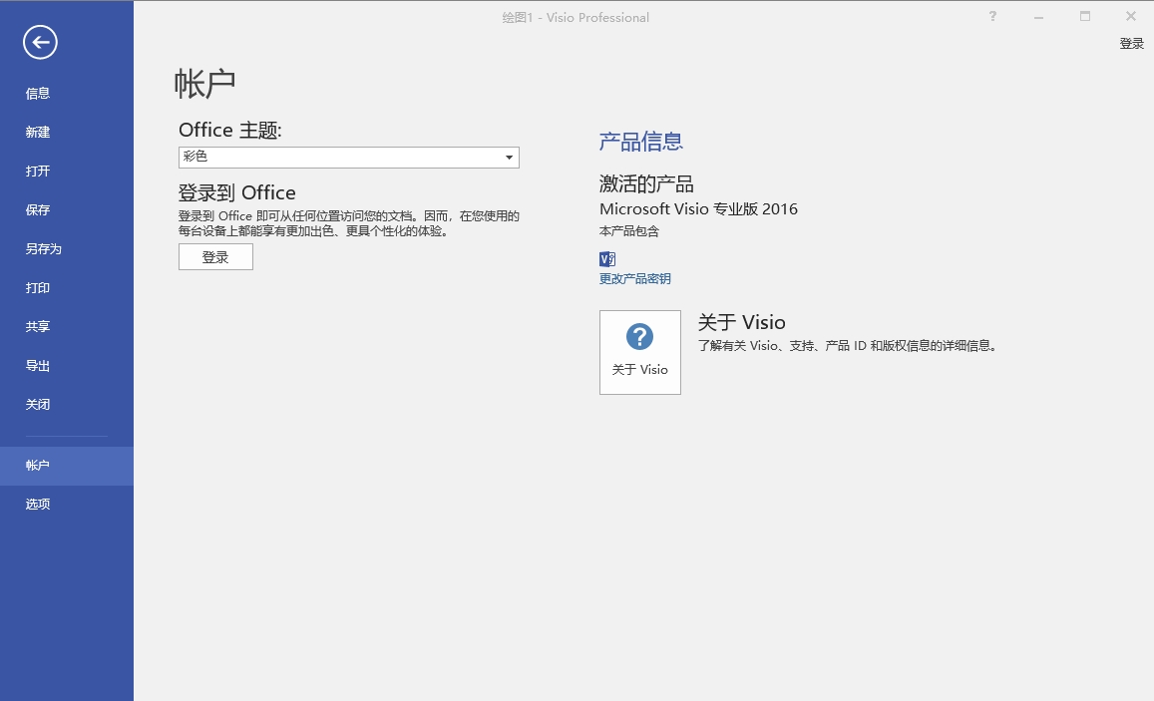Click the help question mark in title bar
The width and height of the screenshot is (1154, 701).
(992, 17)
